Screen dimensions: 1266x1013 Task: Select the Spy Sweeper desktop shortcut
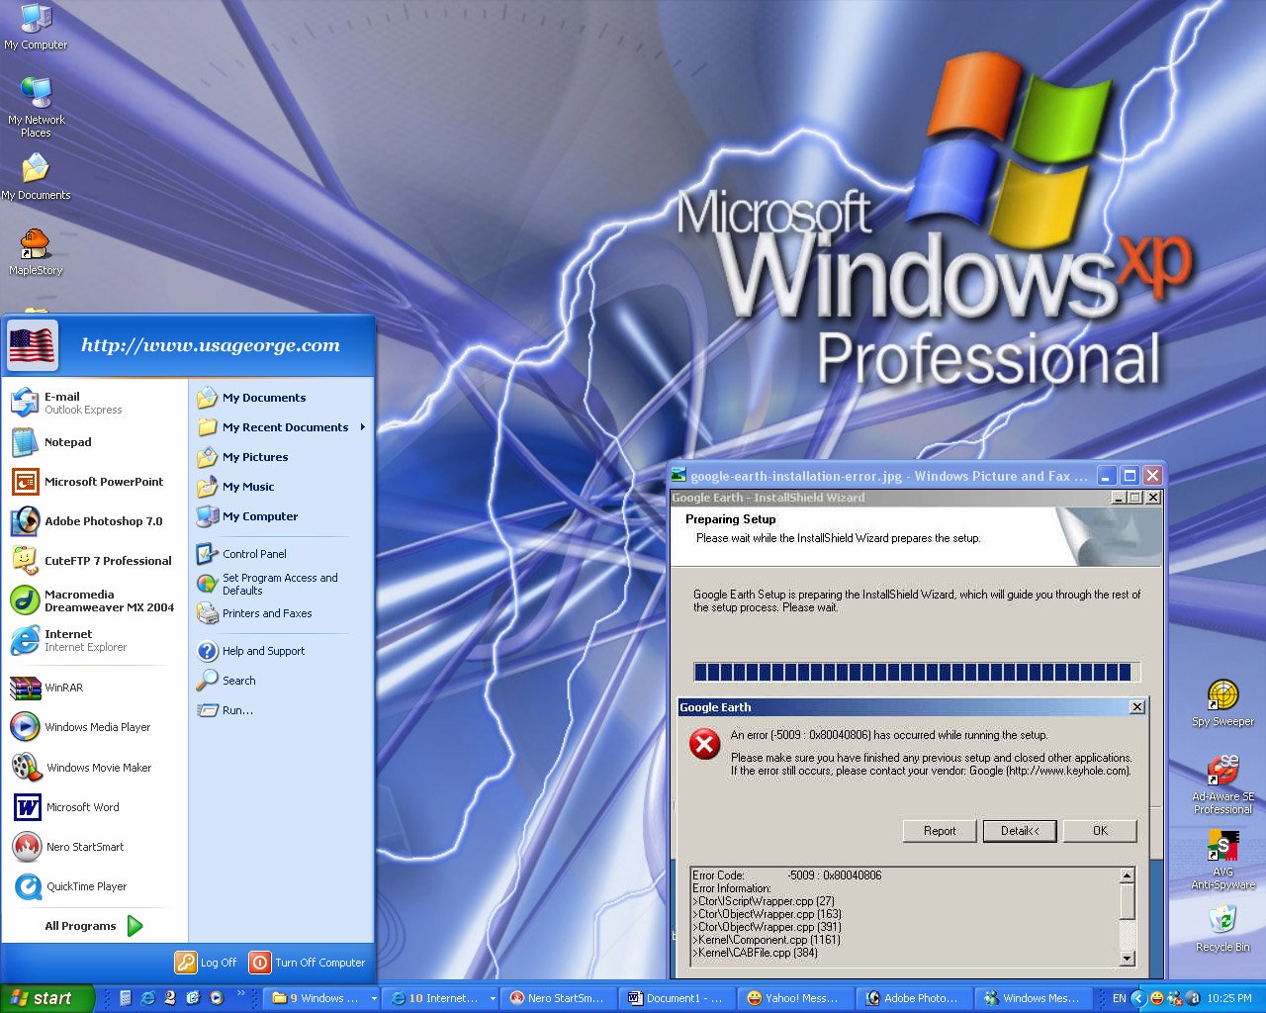point(1222,703)
